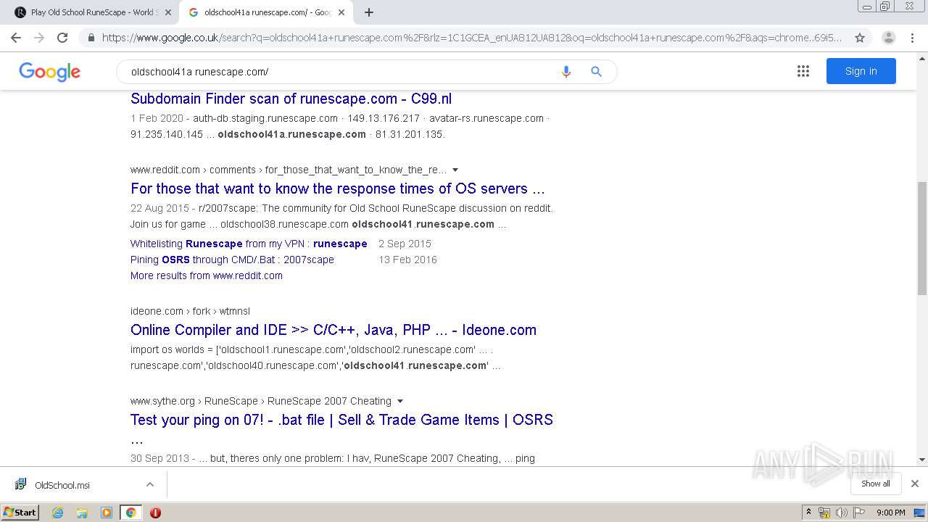Viewport: 928px width, 522px height.
Task: Open Online Compiler and IDE Ideone result
Action: pyautogui.click(x=333, y=330)
